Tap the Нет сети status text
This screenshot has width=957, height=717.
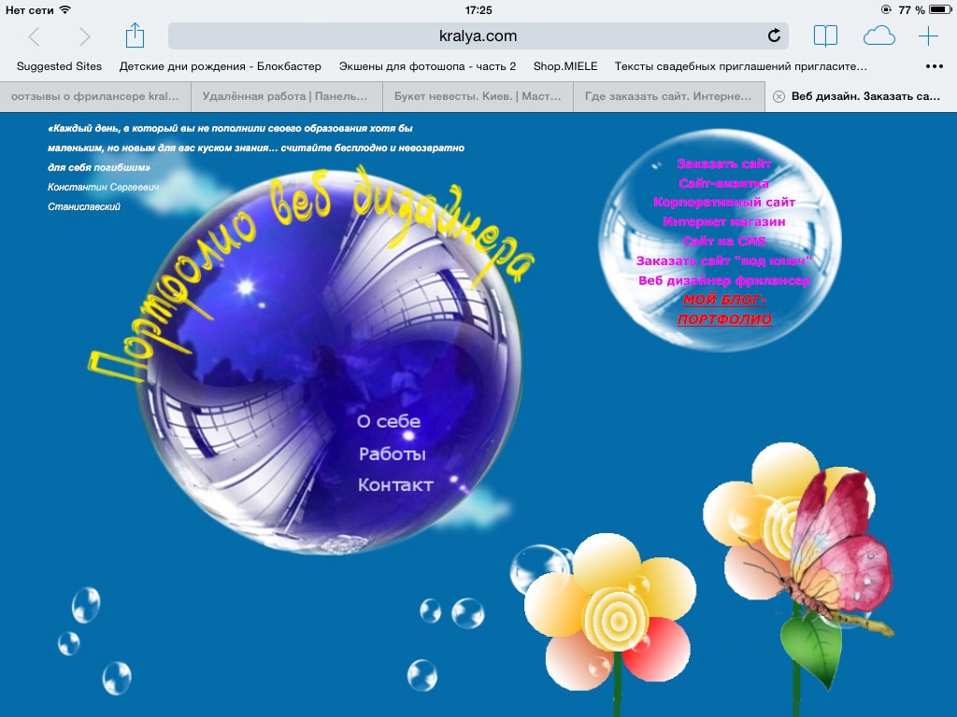coord(29,9)
